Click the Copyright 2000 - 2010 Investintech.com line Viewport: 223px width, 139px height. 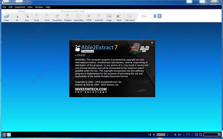pyautogui.click(x=98, y=82)
